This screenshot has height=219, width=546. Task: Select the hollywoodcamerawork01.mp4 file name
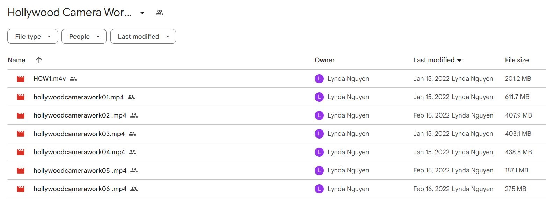click(x=79, y=97)
